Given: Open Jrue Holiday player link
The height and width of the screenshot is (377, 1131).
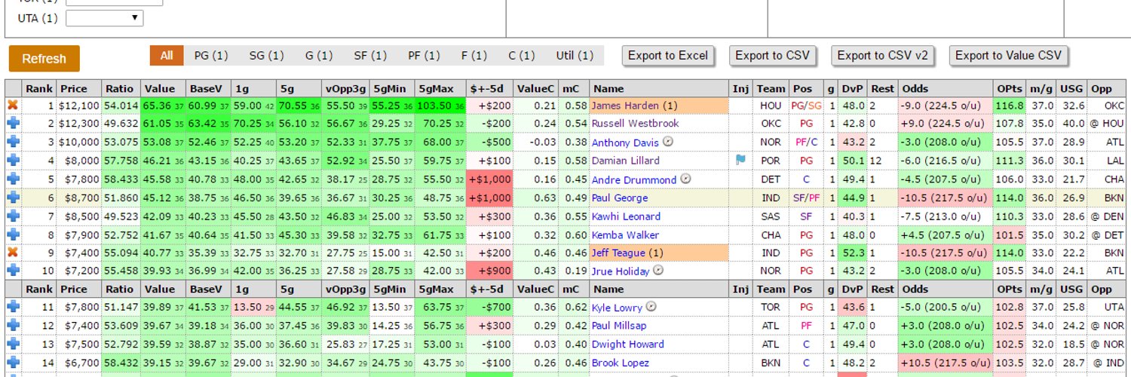Looking at the screenshot, I should 621,271.
